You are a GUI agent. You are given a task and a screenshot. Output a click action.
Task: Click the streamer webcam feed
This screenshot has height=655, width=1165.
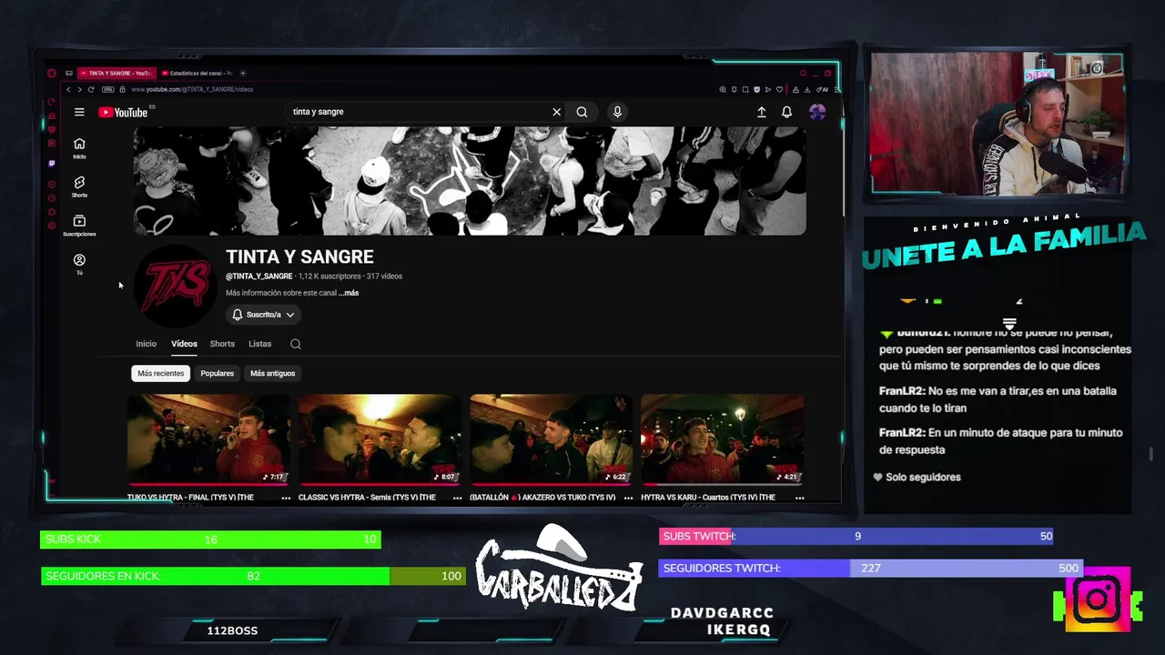(x=997, y=123)
